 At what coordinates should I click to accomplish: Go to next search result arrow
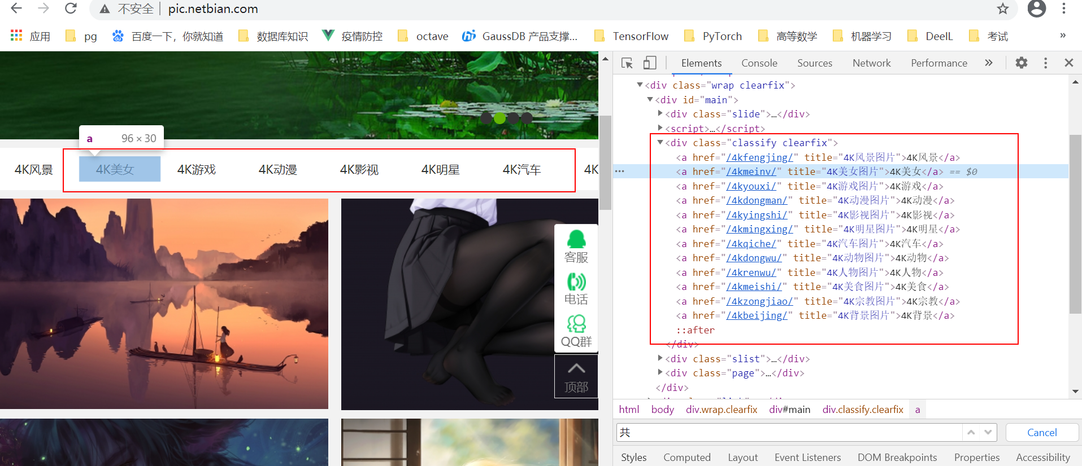point(988,433)
